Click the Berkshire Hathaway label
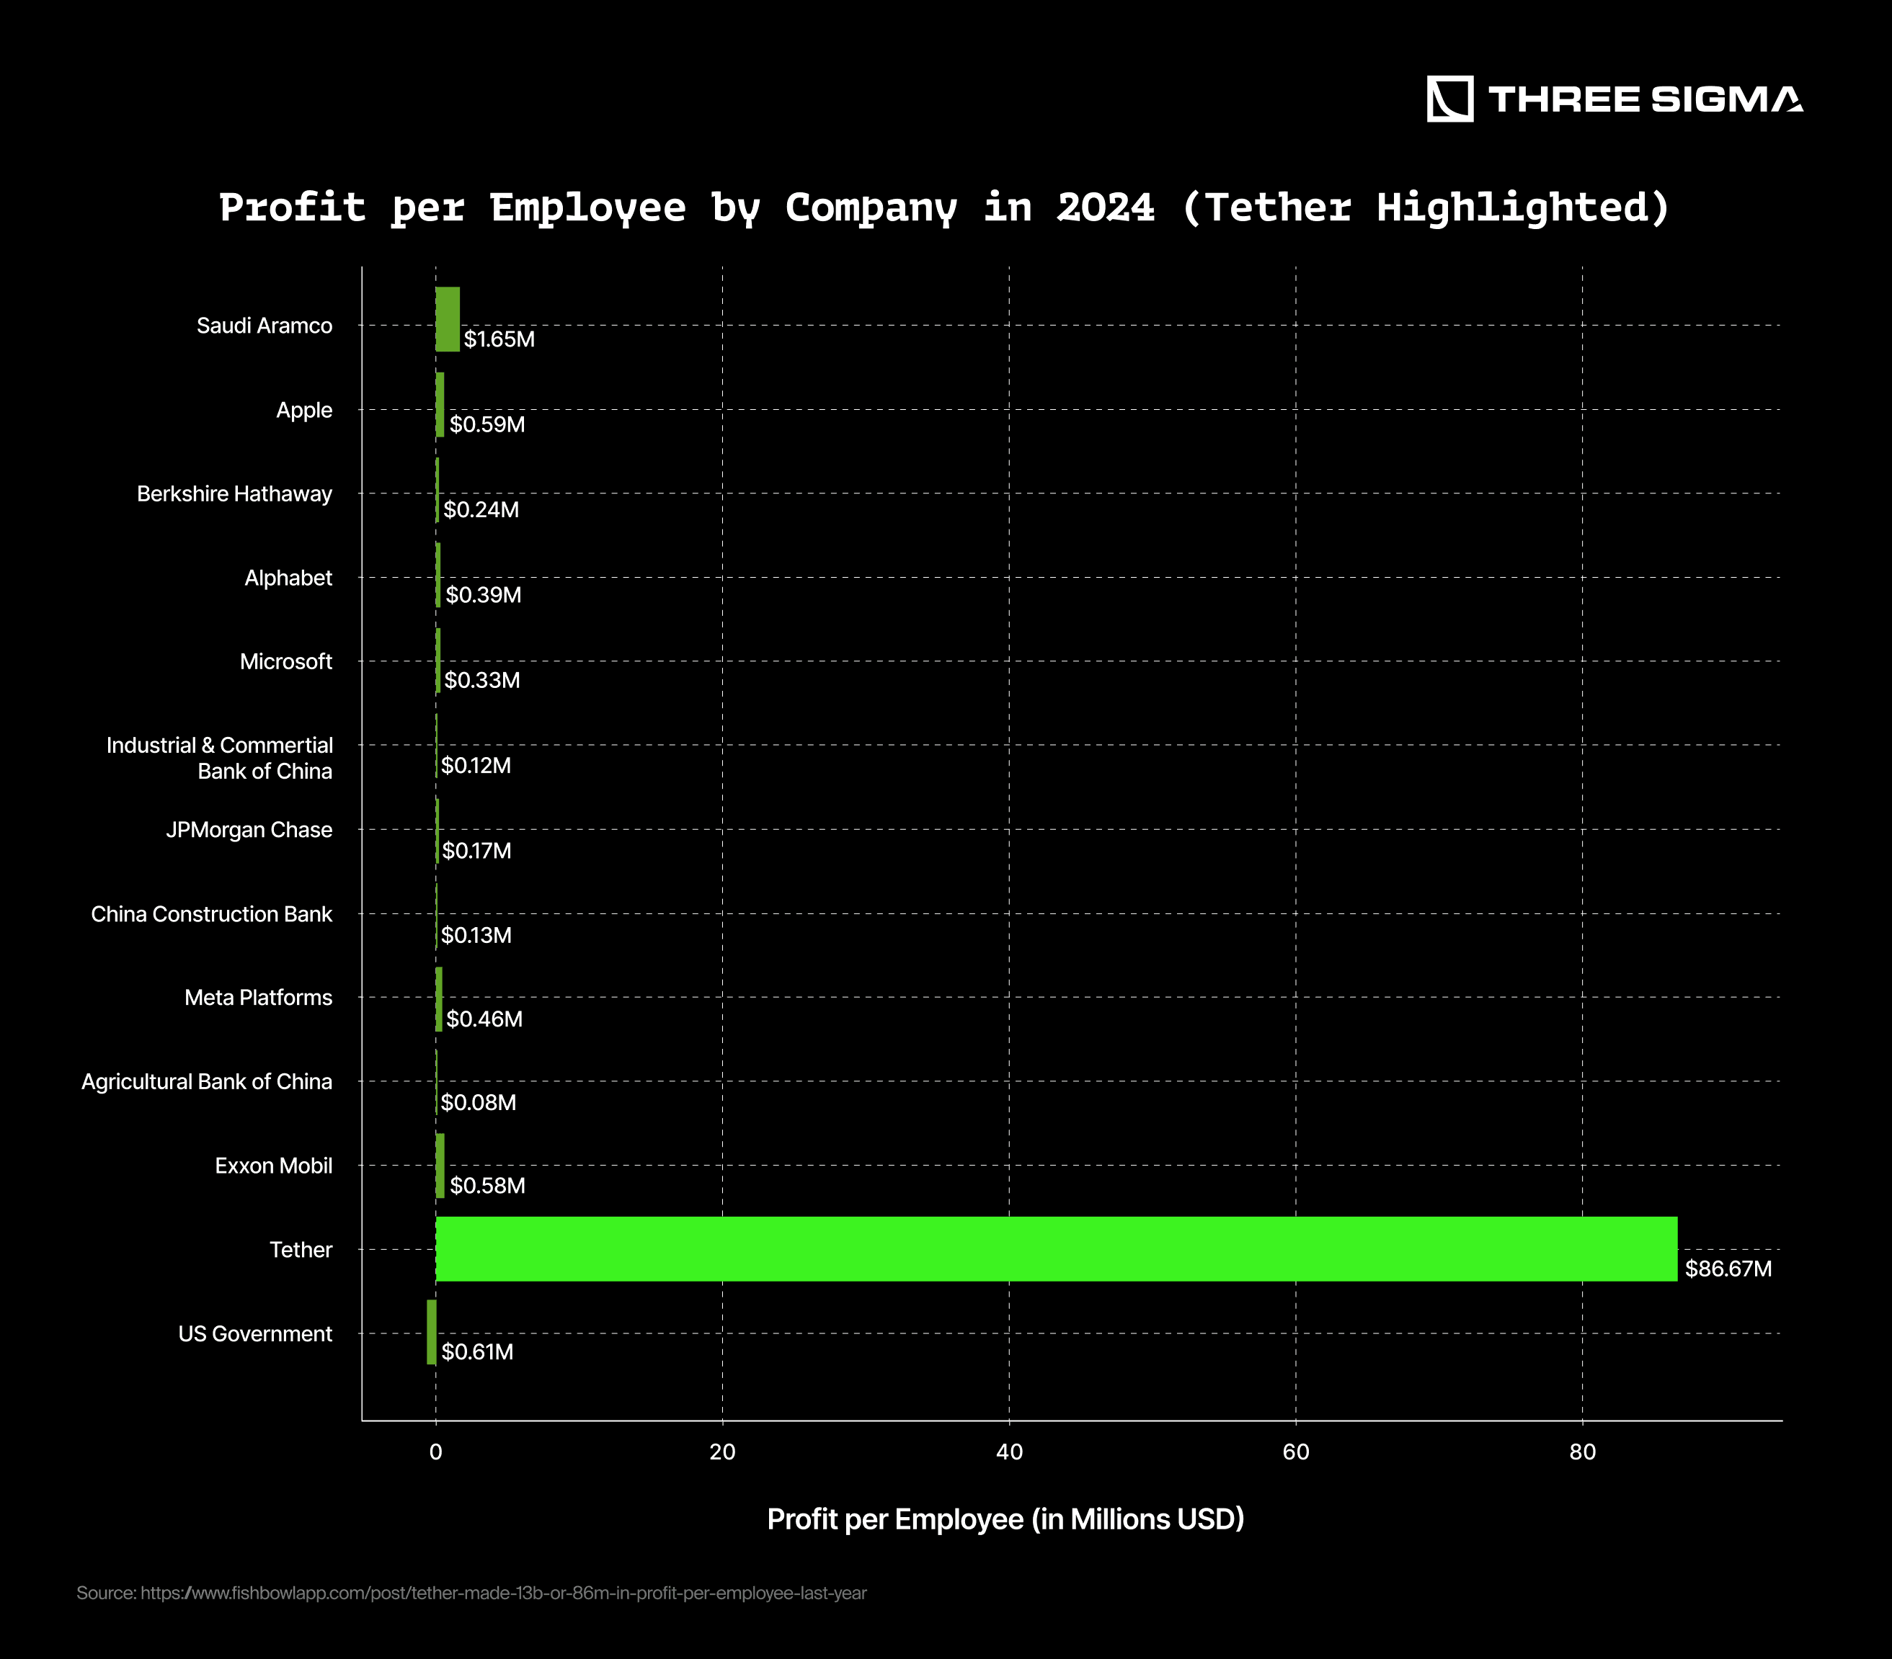This screenshot has width=1892, height=1659. (x=234, y=494)
